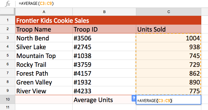Screen dimensions: 208x110
Task: Select column B header
Action: 104,12
